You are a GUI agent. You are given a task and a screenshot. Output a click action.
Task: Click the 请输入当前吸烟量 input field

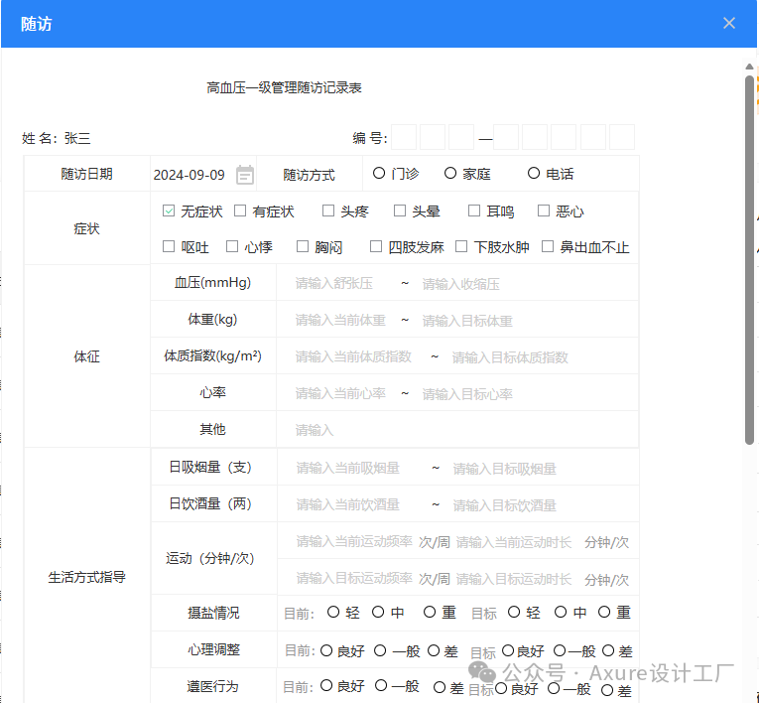(x=348, y=468)
